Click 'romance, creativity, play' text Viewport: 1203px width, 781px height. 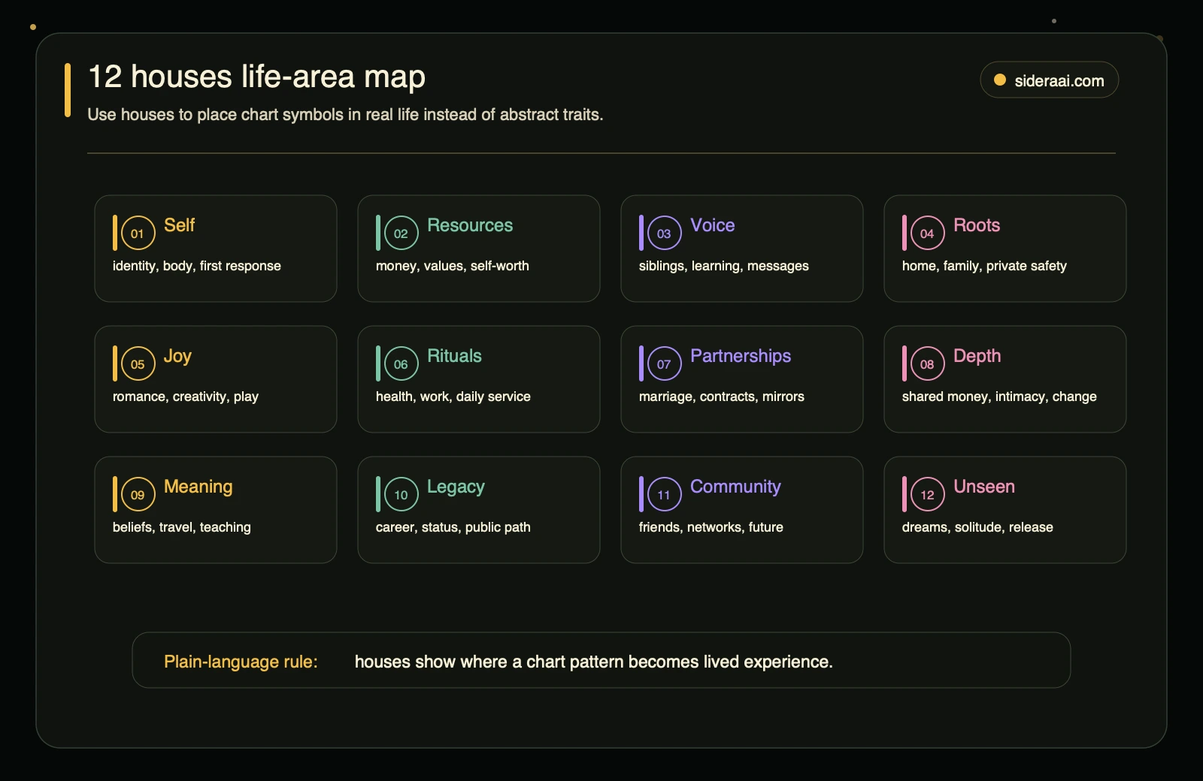[185, 397]
